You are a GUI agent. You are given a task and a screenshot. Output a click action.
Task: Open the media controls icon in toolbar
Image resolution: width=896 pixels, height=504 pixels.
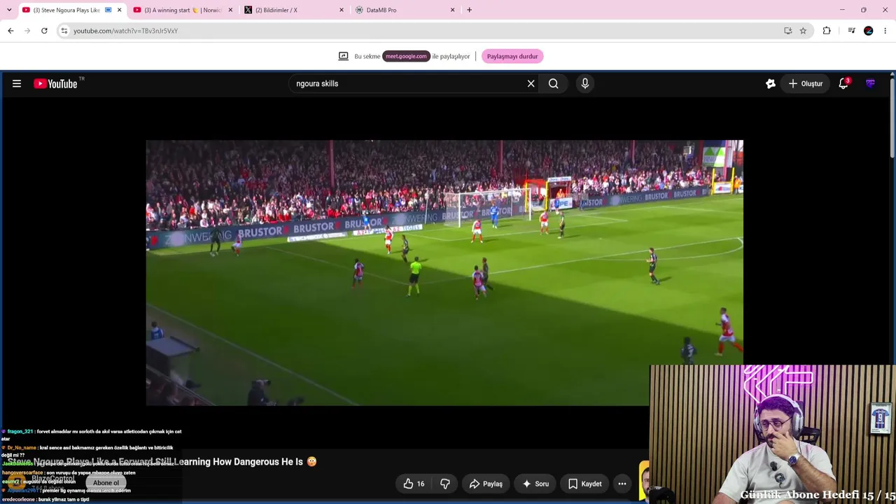point(851,31)
